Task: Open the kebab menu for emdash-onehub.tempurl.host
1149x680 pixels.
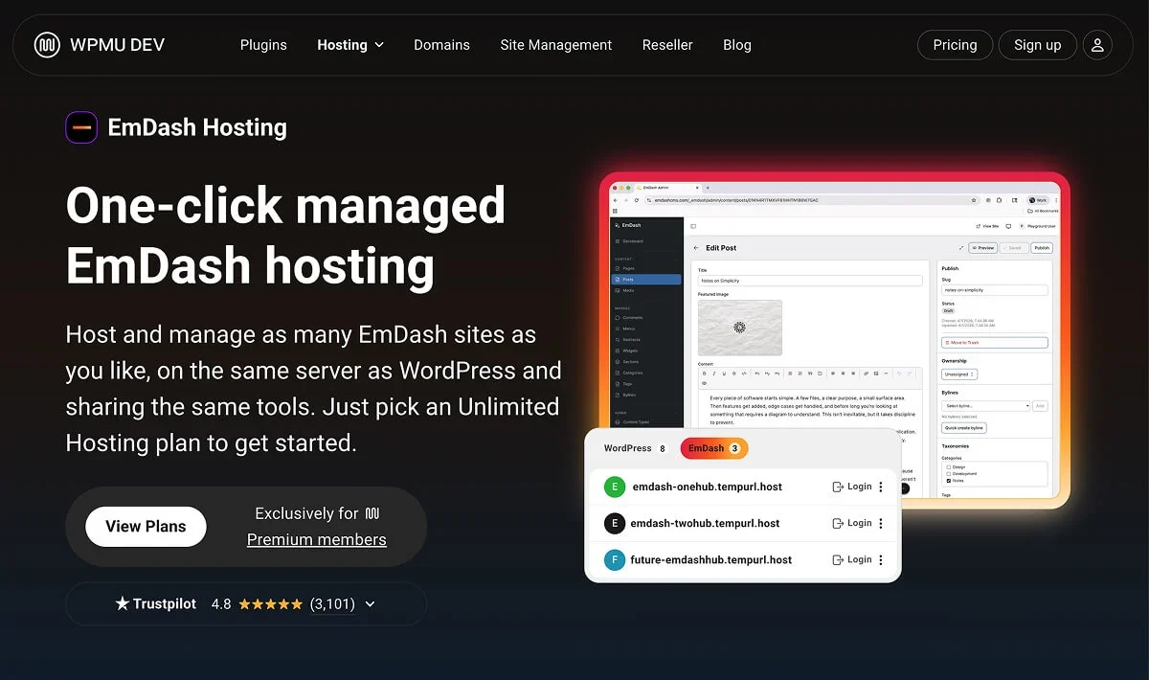Action: (881, 487)
